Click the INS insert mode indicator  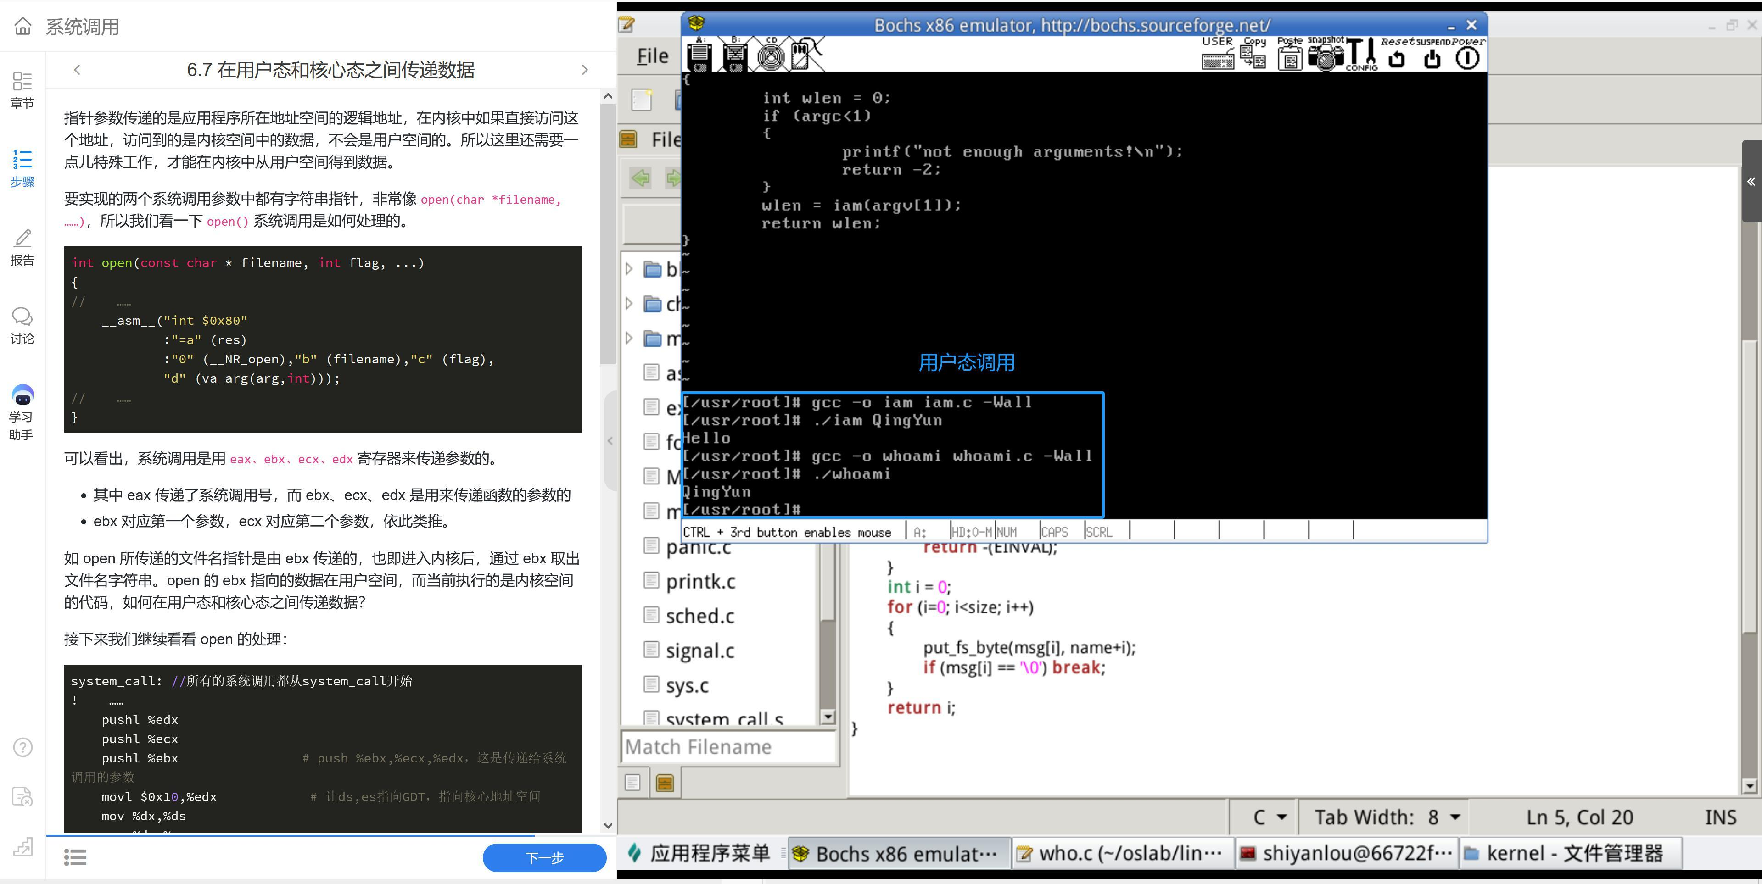1720,817
